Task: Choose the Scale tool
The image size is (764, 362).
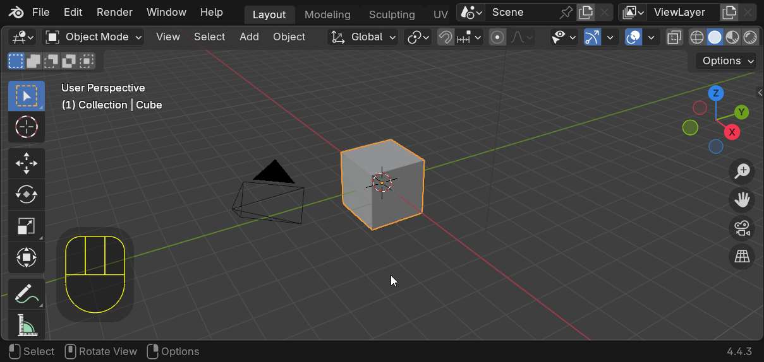Action: 26,226
